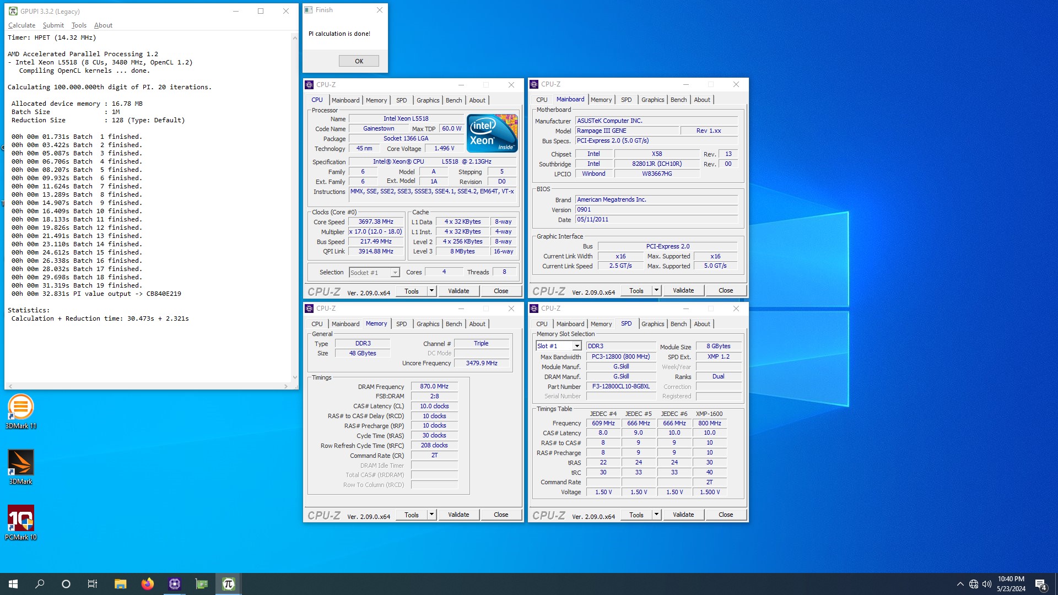Maximize the GPUPI window
Viewport: 1058px width, 595px height.
(261, 11)
